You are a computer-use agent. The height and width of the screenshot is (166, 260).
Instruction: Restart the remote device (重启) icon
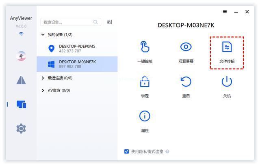pos(186,82)
